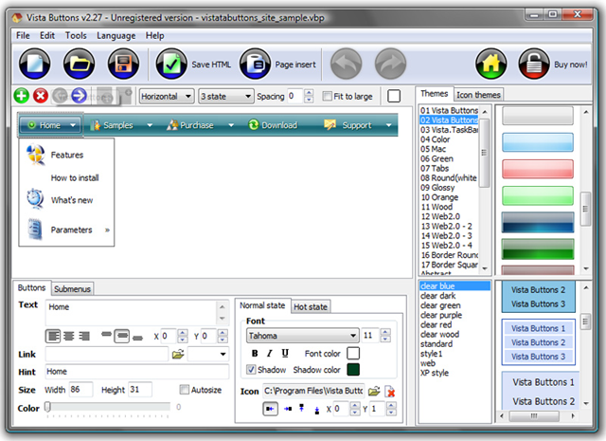Viewport: 606px width, 441px height.
Task: Enable the Fit to large checkbox
Action: point(328,96)
